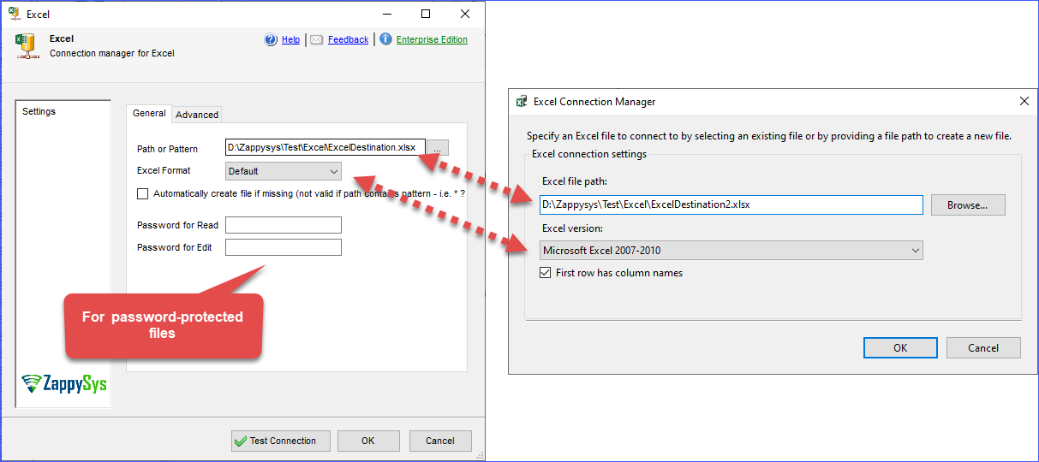Click the Enterprise Edition info icon
1039x462 pixels.
pos(385,39)
